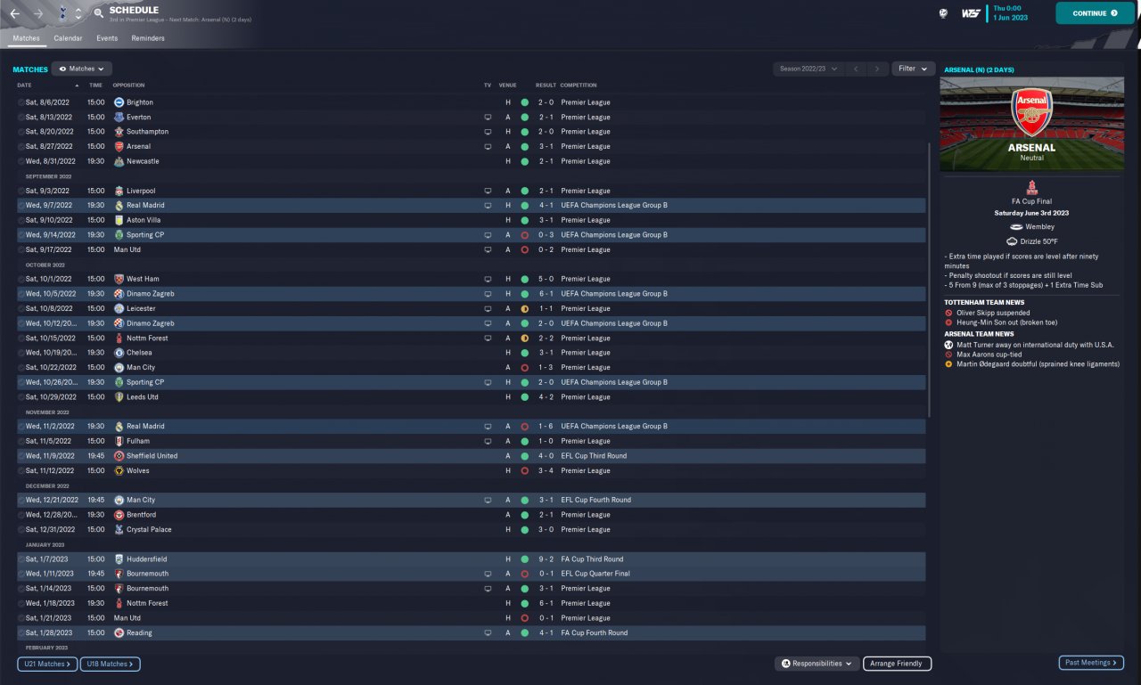This screenshot has width=1141, height=685.
Task: Go back using the left arrow
Action: click(14, 14)
